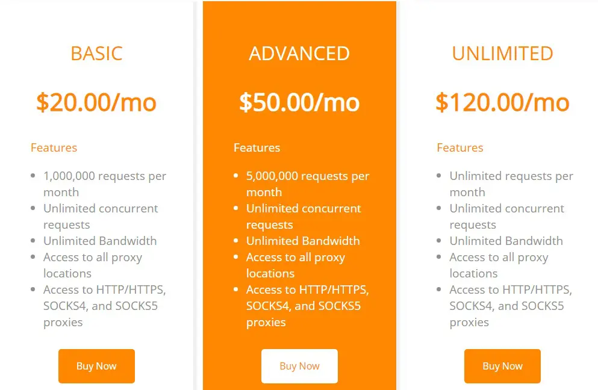Image resolution: width=598 pixels, height=390 pixels.
Task: Click Unlimited Bandwidth in the Basic plan
Action: click(x=100, y=241)
